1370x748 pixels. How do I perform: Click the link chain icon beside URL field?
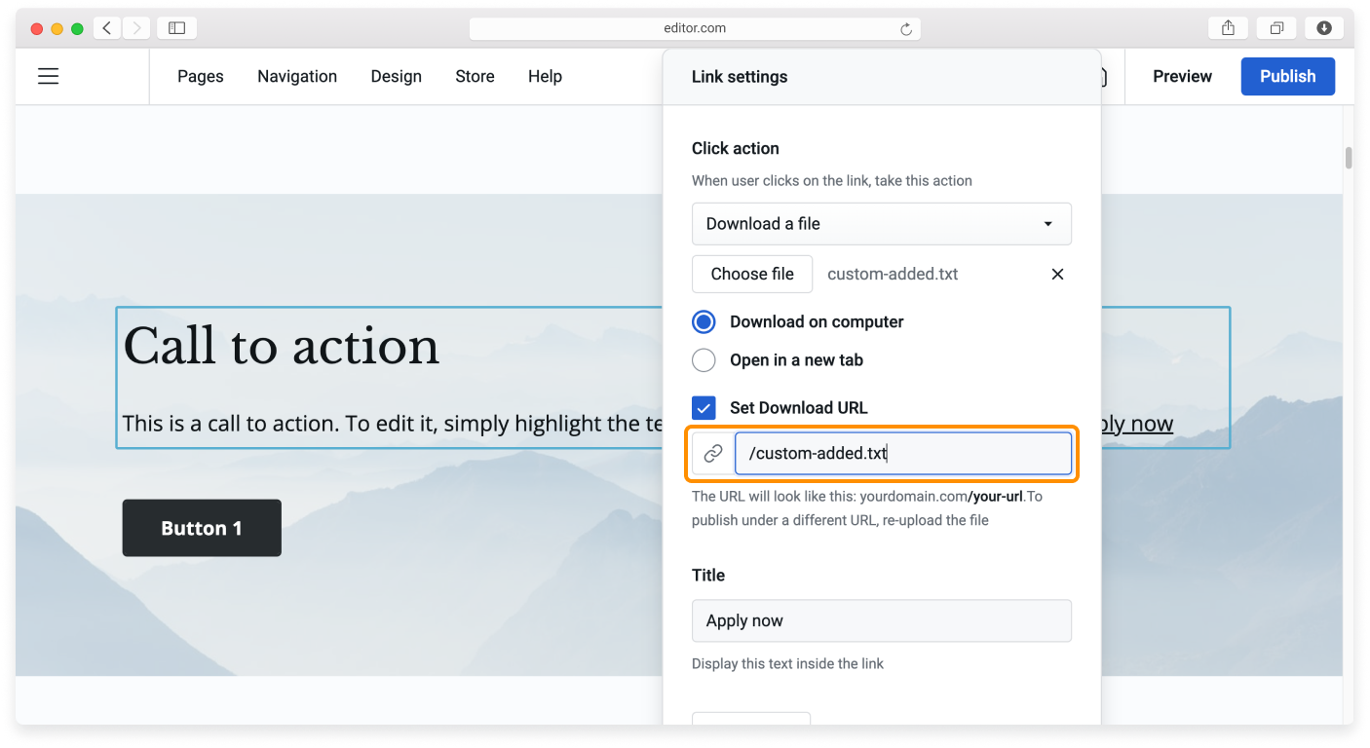pyautogui.click(x=713, y=454)
